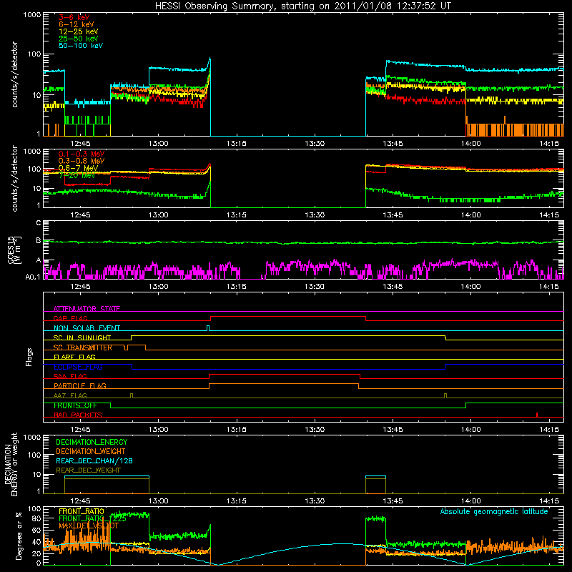Click the 13:00 tick under the decimation panel
The width and height of the screenshot is (572, 572).
158,501
